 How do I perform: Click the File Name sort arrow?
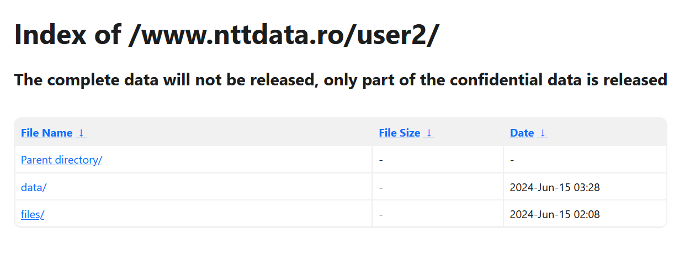click(x=81, y=133)
